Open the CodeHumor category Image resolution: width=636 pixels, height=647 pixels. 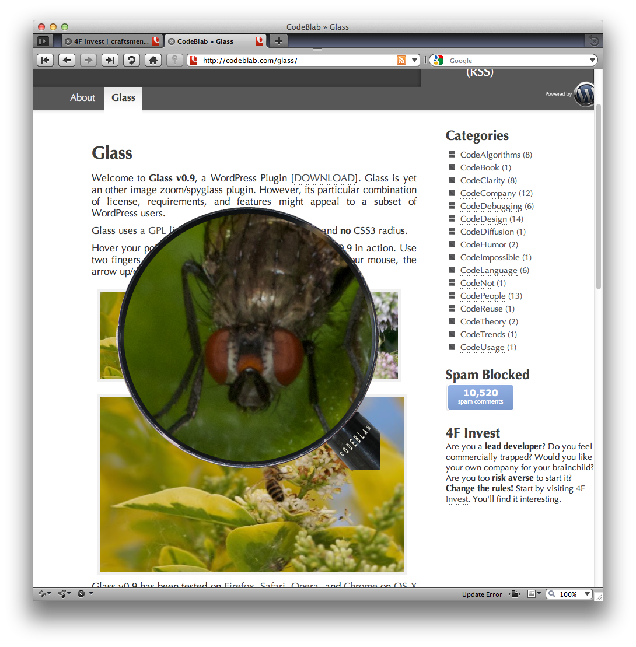click(x=483, y=244)
